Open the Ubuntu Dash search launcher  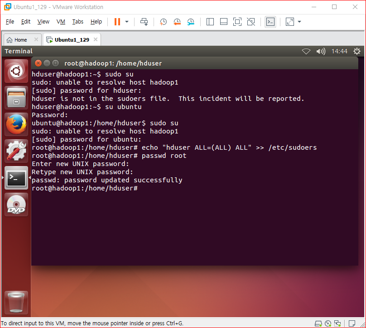point(16,71)
